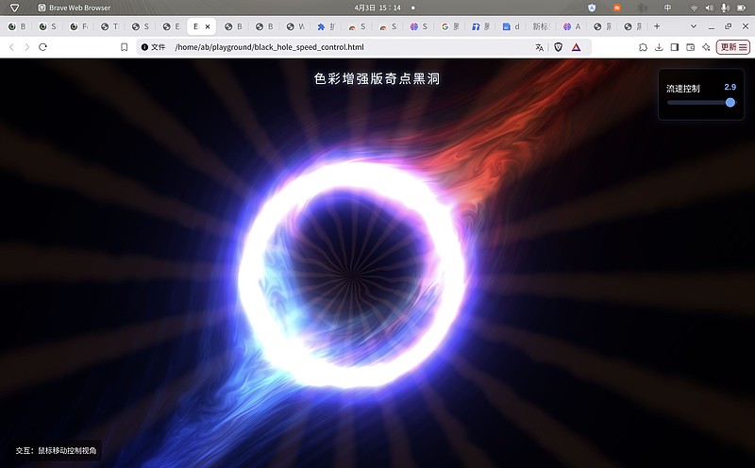Switch to the brain-icon S tab
The height and width of the screenshot is (468, 755).
coord(418,27)
